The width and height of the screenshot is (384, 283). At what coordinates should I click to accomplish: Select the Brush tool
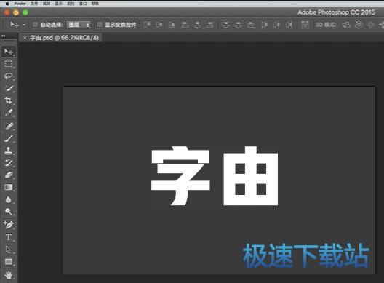(x=9, y=138)
